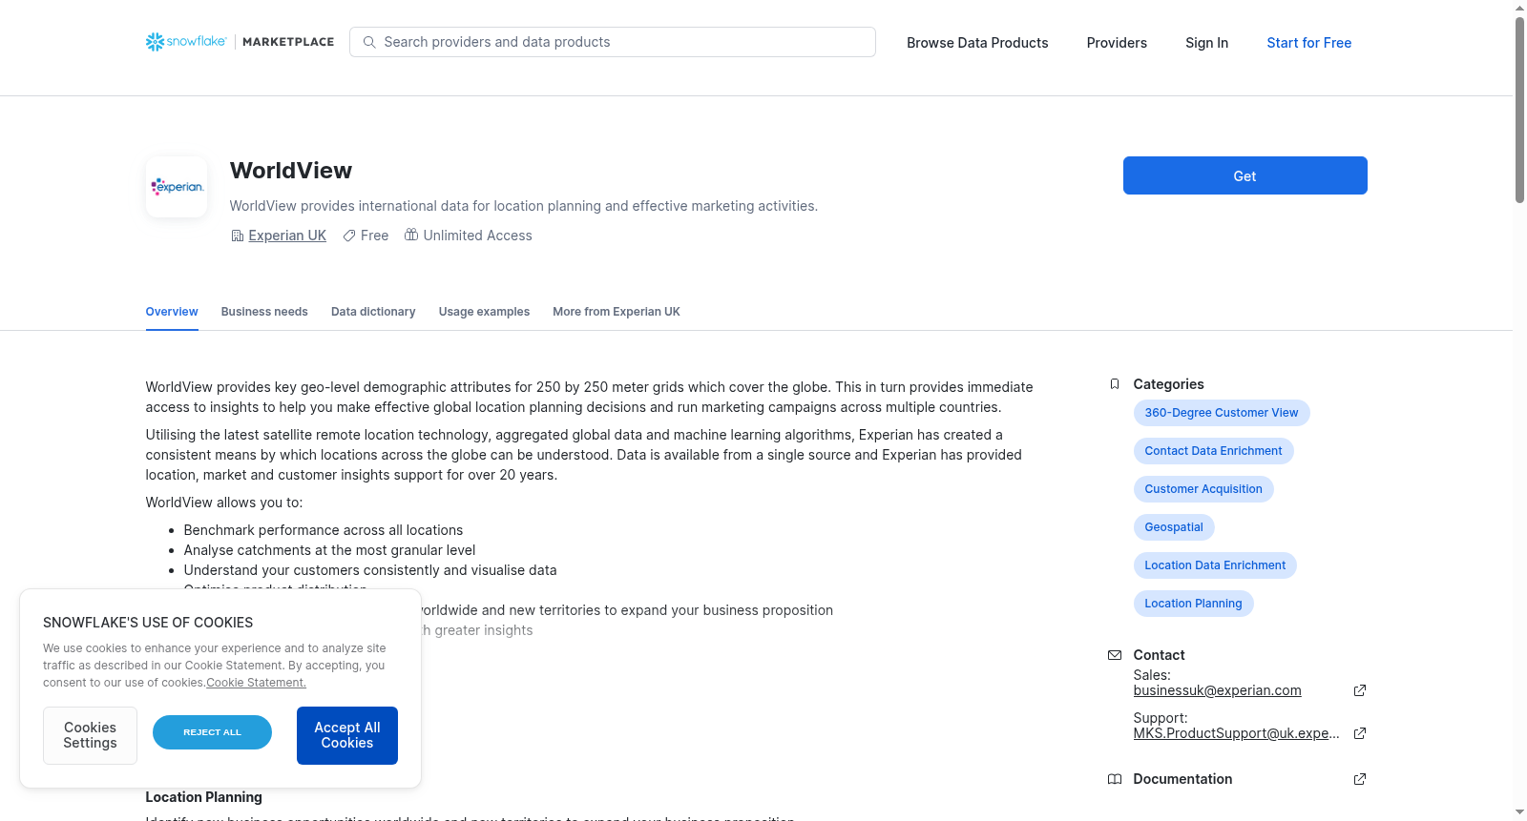Viewport: 1527px width, 821px height.
Task: Select Location Planning category chip
Action: [x=1193, y=604]
